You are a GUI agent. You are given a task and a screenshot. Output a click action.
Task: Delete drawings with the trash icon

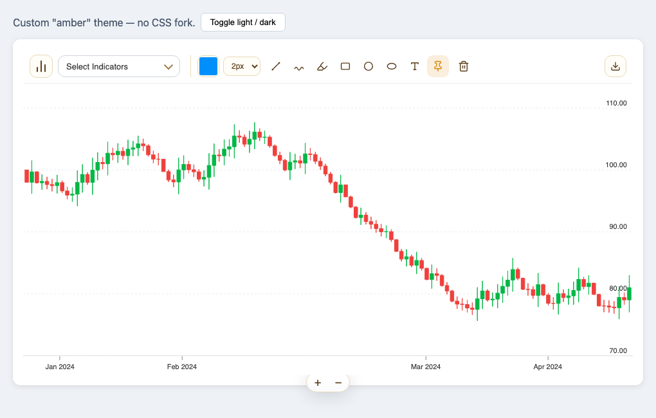pos(463,66)
